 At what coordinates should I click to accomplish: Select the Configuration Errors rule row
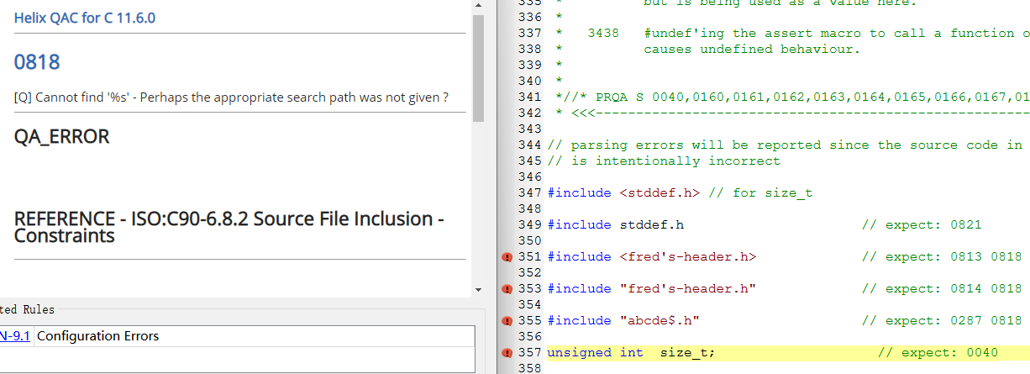point(97,336)
